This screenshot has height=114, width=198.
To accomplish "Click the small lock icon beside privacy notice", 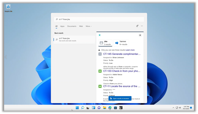I will (99, 50).
